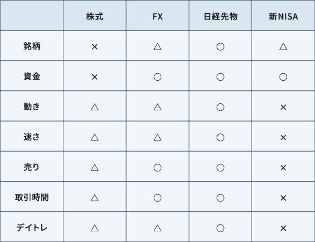Select the 銘柄 row label
The image size is (315, 242).
tap(32, 47)
